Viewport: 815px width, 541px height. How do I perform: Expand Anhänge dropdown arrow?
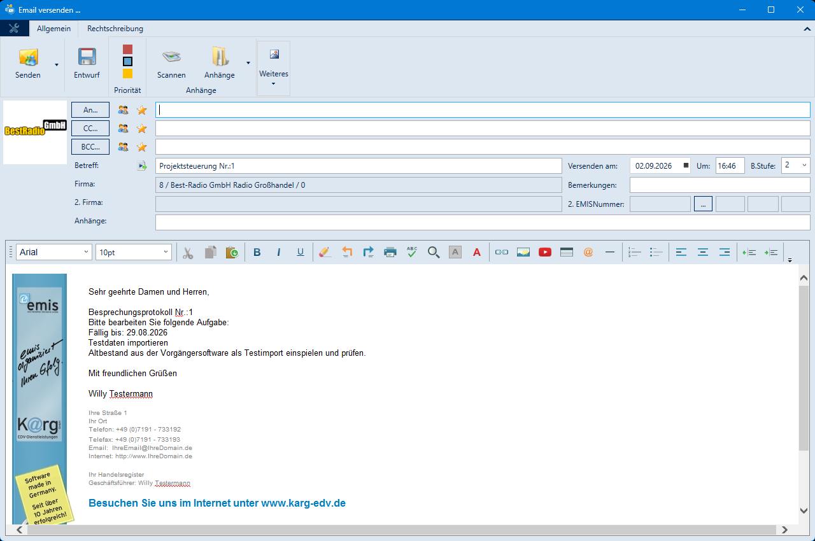click(248, 63)
